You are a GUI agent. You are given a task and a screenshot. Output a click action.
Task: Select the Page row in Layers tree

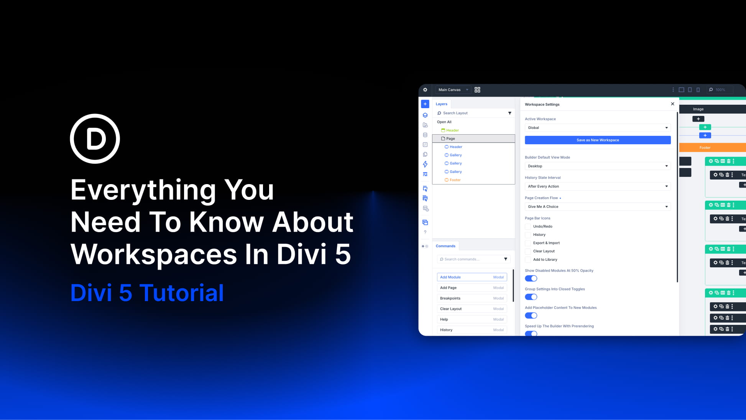[x=473, y=138]
